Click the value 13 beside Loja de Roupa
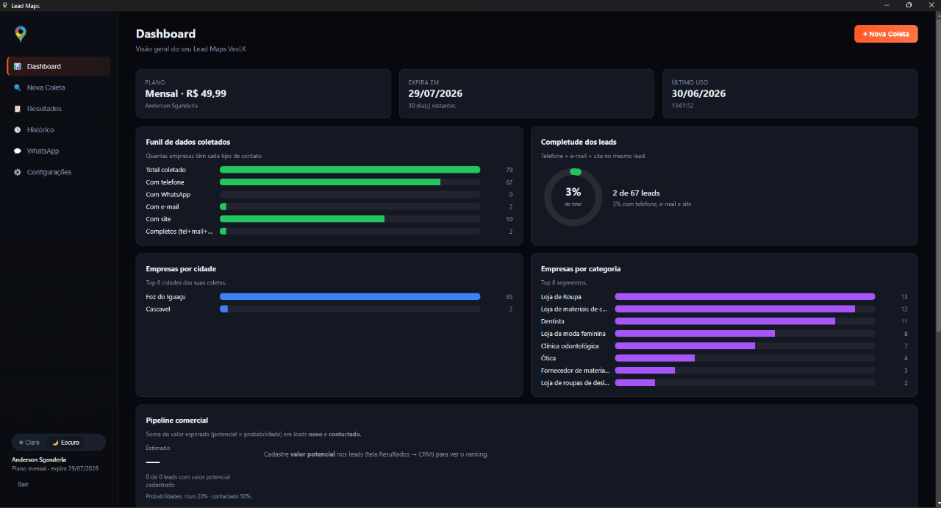The height and width of the screenshot is (508, 941). [x=904, y=297]
